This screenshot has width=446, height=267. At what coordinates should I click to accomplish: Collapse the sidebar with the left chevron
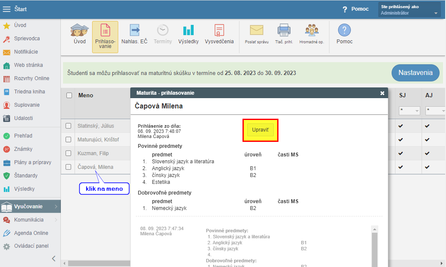pyautogui.click(x=54, y=258)
